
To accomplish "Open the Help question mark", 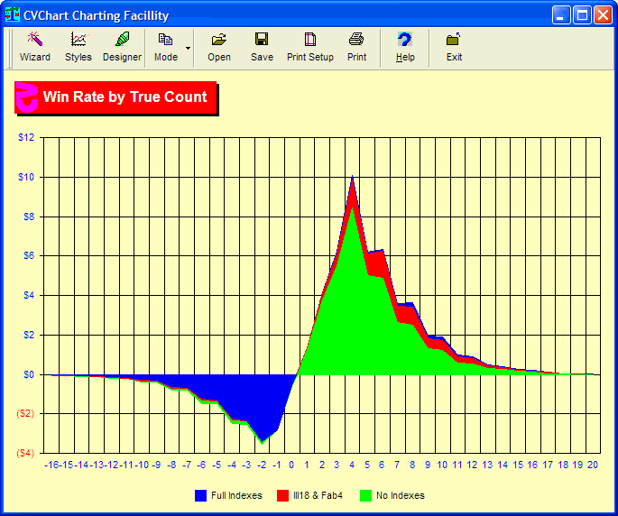I will tap(405, 47).
